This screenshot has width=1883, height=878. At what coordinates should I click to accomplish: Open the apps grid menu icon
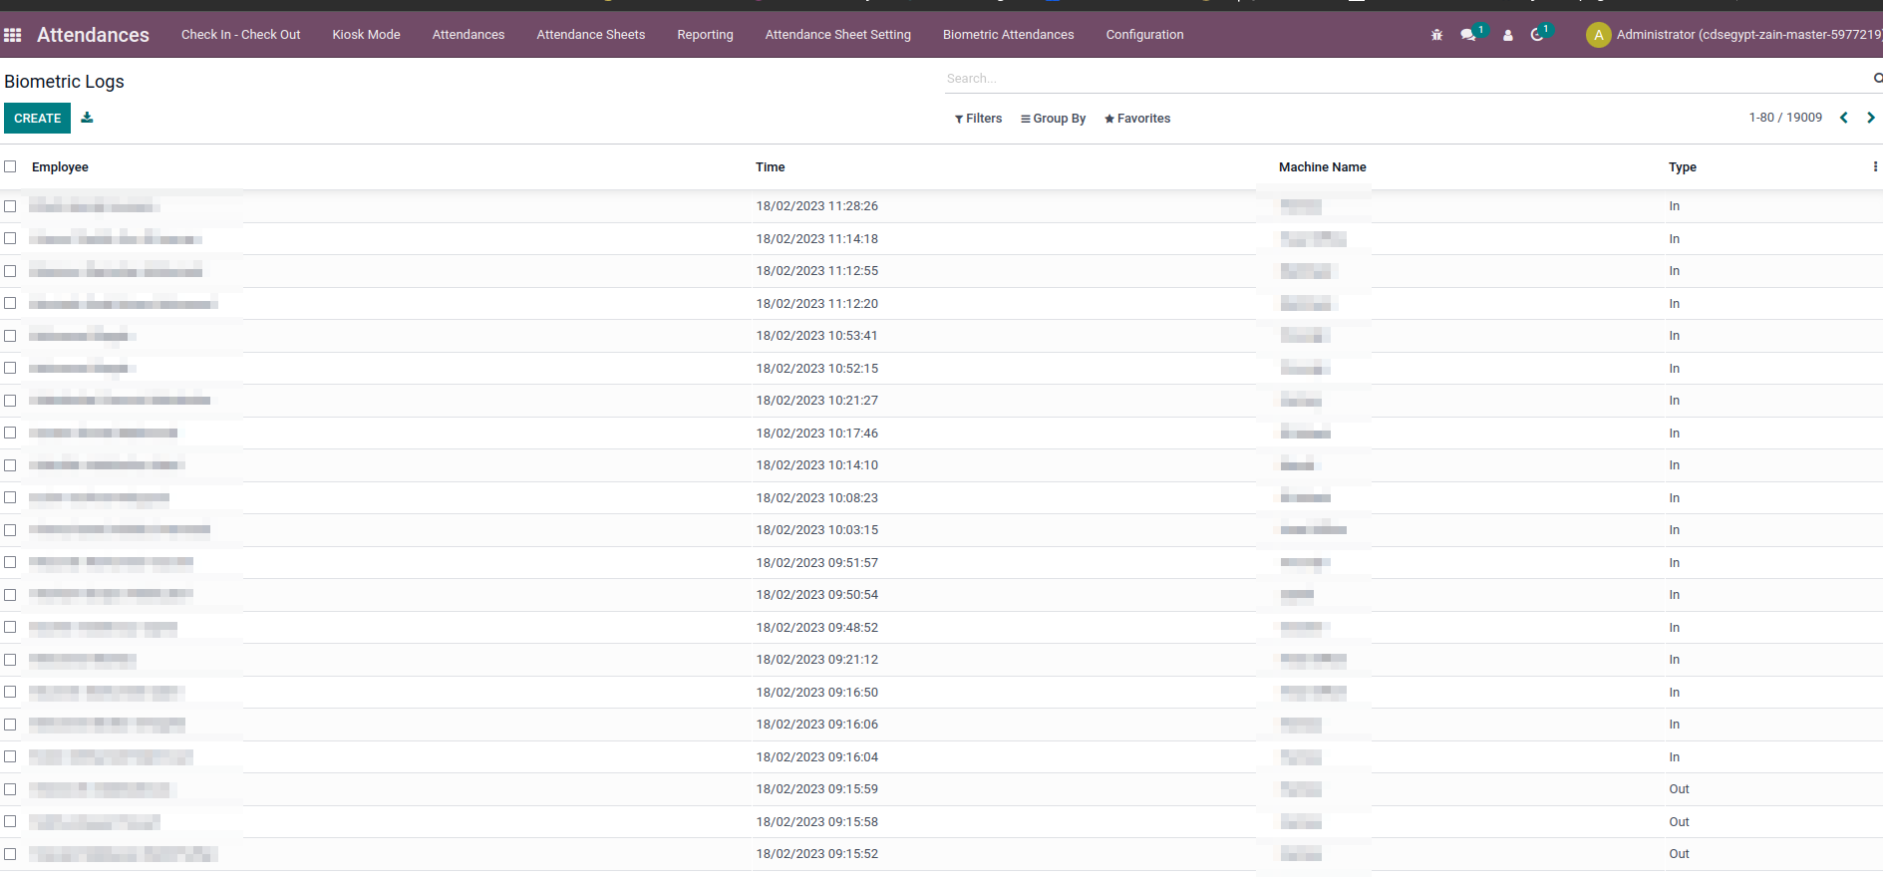click(13, 35)
